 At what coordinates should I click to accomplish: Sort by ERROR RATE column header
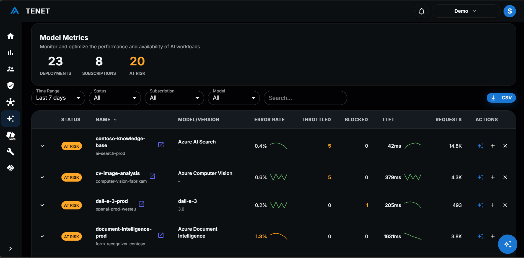[269, 119]
